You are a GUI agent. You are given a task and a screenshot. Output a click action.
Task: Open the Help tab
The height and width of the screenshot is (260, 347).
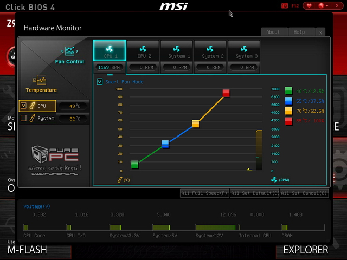[x=302, y=32]
